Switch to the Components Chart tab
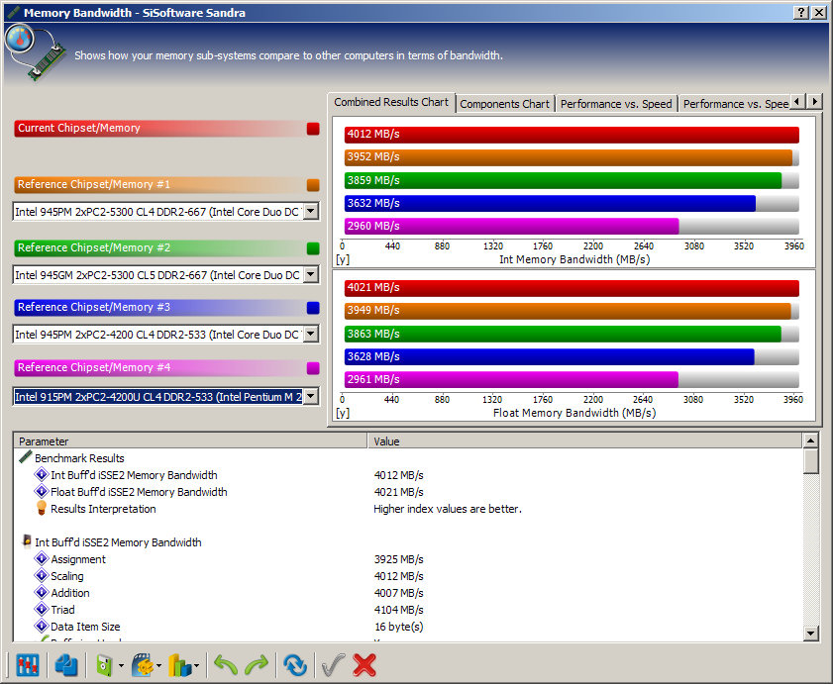This screenshot has width=833, height=684. (505, 104)
